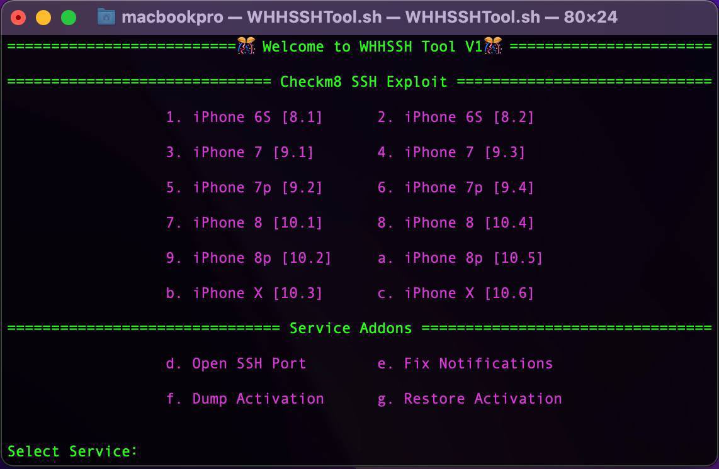This screenshot has width=719, height=469.
Task: Choose 'f. Dump Activation' addon
Action: coord(245,399)
